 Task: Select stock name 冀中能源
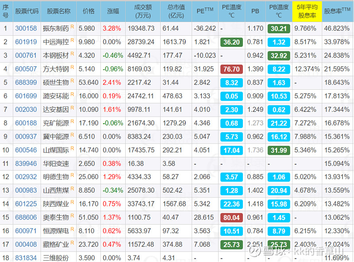56,137
